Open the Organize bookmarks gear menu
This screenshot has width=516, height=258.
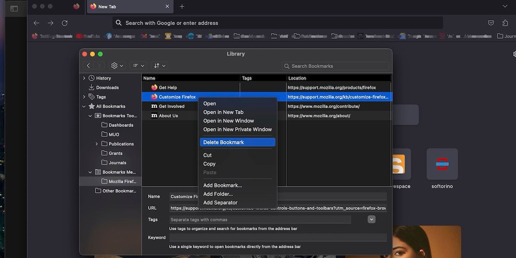[115, 65]
